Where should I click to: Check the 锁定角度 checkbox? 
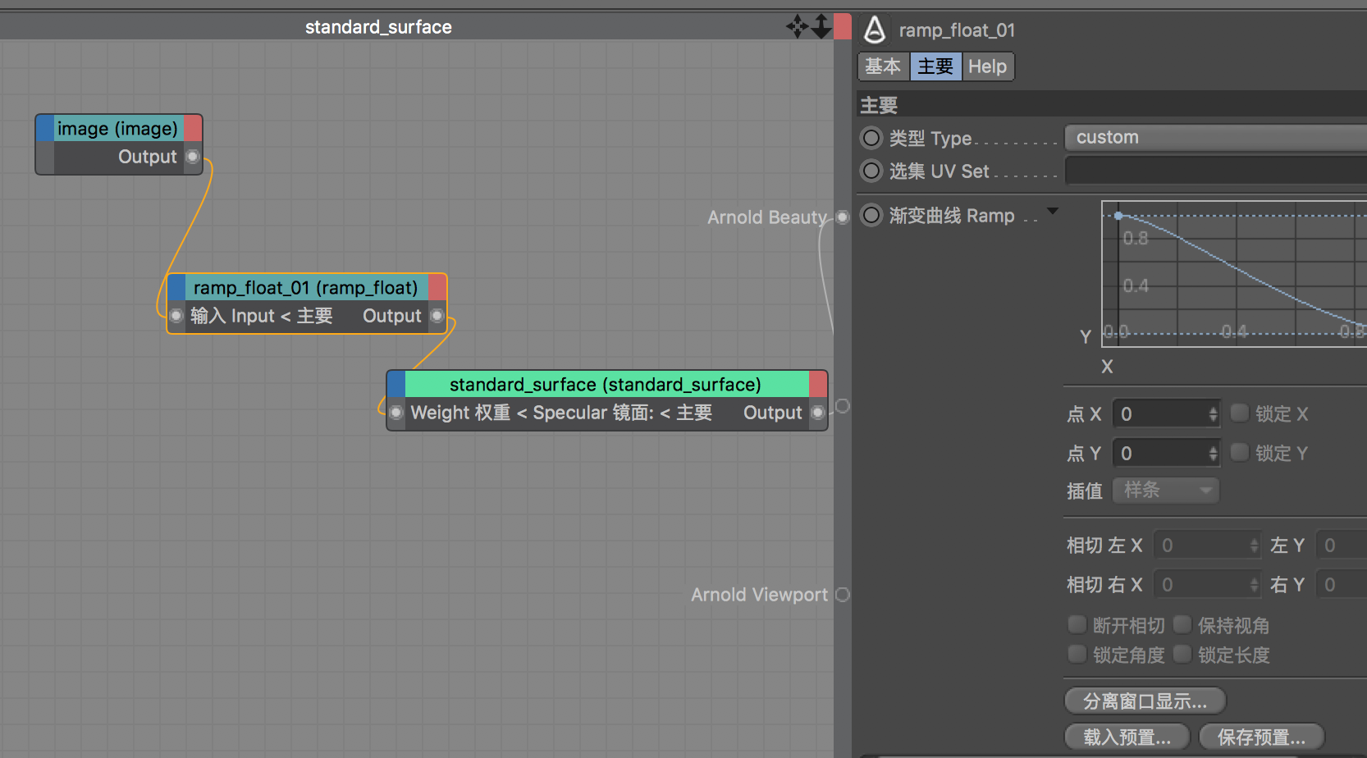[1077, 654]
